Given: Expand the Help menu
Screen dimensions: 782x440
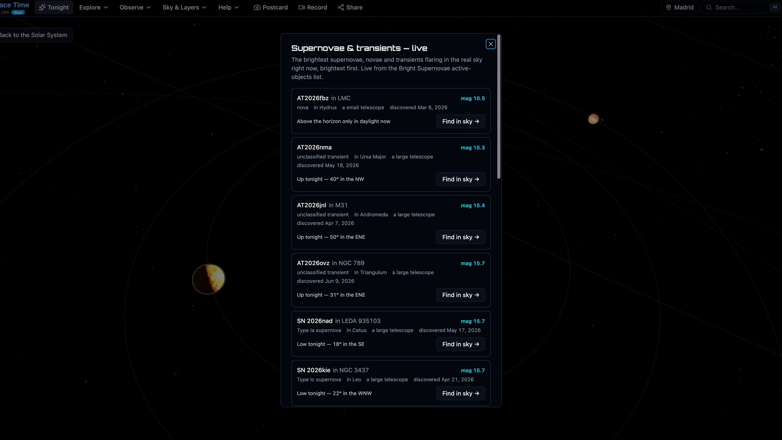Looking at the screenshot, I should pyautogui.click(x=228, y=7).
